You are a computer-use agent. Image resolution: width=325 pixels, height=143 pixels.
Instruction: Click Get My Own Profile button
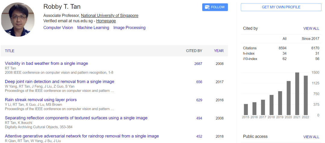coord(281,7)
